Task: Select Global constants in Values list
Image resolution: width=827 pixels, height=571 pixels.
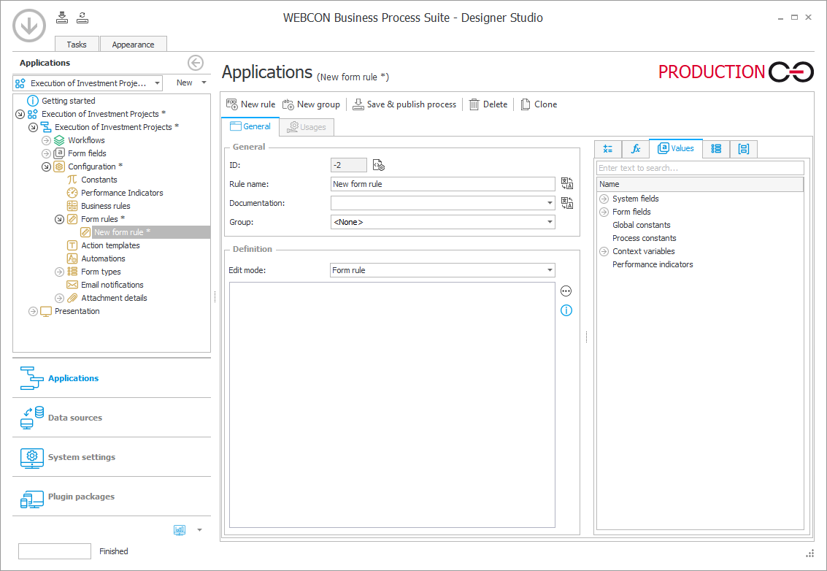Action: 642,225
